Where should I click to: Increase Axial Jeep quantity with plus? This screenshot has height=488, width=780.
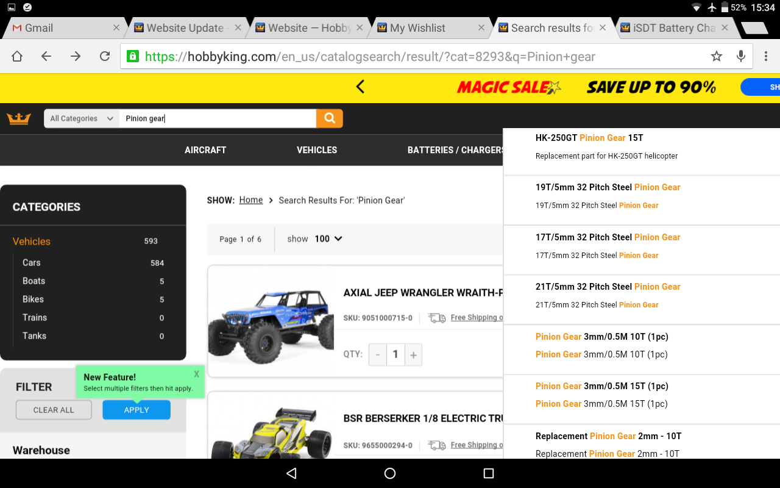(413, 354)
